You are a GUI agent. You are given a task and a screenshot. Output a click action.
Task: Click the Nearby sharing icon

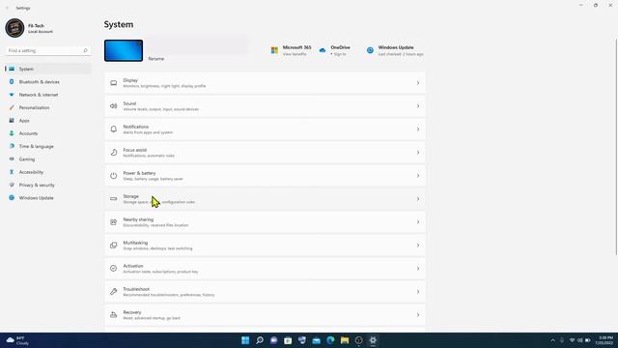click(114, 222)
